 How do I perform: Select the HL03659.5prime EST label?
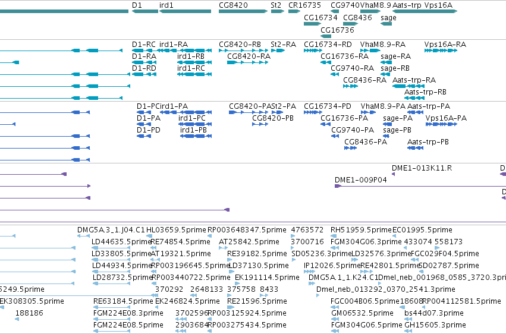176,230
